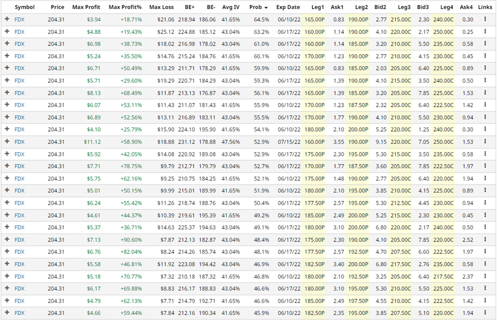Open links menu for the $4.88 max profit row

(485, 31)
